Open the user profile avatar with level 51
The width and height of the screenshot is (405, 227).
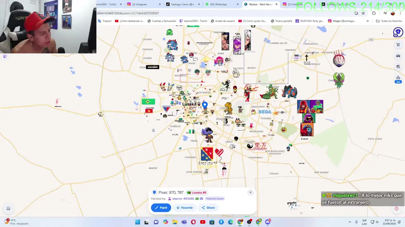click(x=398, y=32)
